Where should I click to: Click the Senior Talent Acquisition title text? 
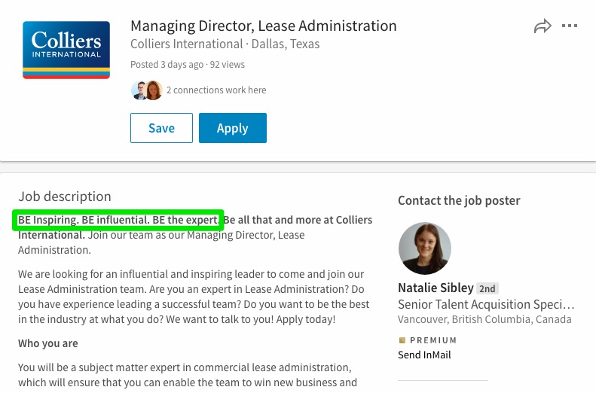pos(486,304)
